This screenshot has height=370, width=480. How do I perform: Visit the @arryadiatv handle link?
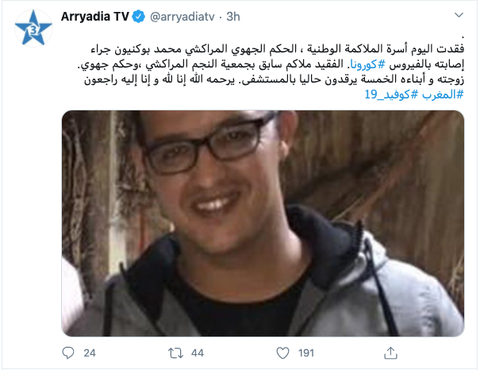click(182, 17)
